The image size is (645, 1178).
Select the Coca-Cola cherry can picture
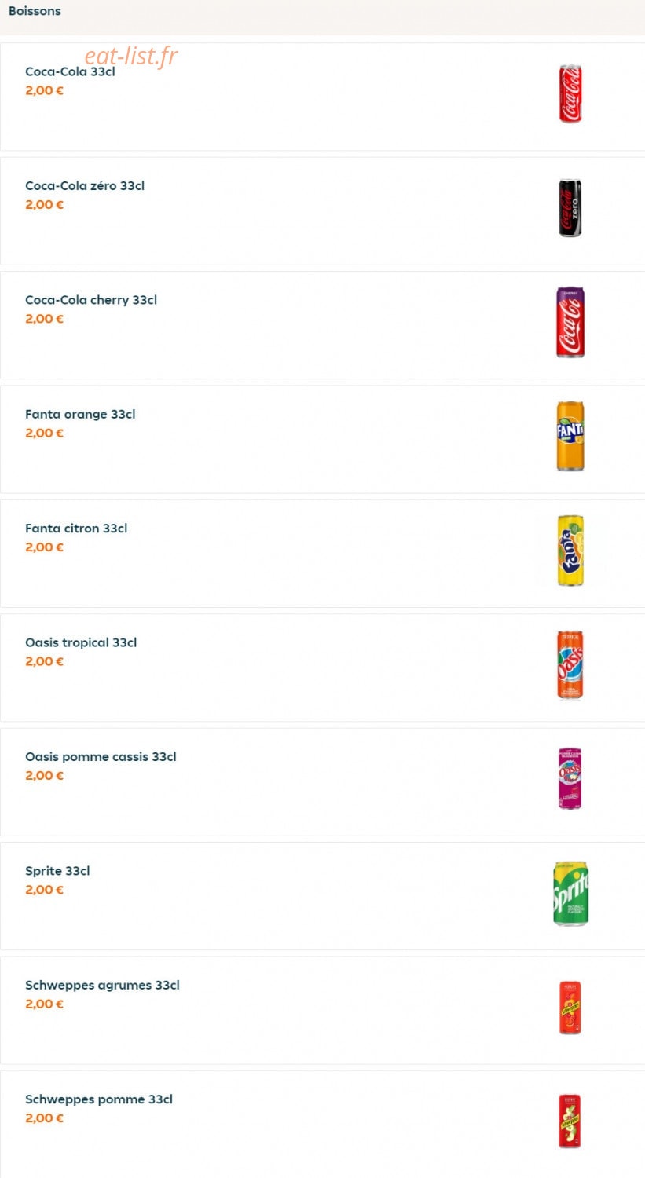(570, 322)
